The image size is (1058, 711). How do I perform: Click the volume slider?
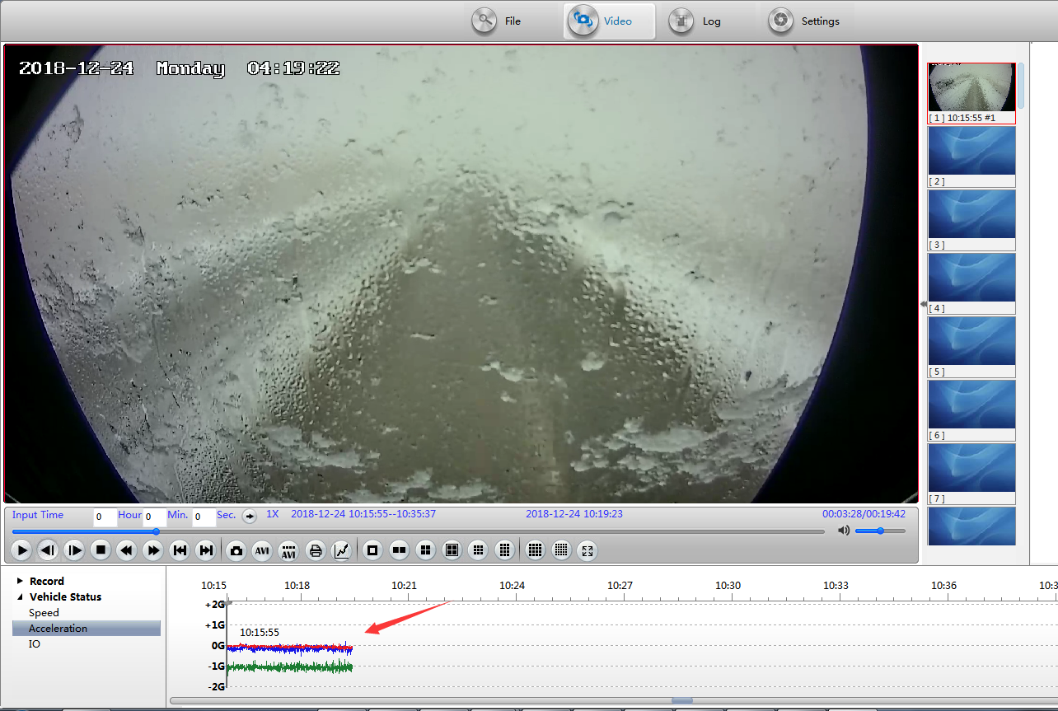click(880, 531)
